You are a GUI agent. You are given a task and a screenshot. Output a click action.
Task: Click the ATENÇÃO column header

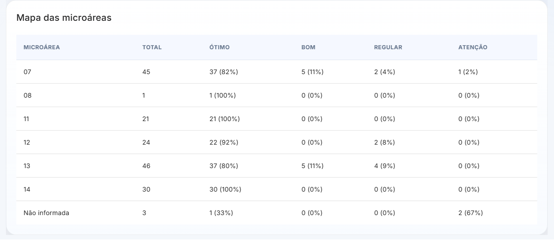(x=473, y=47)
